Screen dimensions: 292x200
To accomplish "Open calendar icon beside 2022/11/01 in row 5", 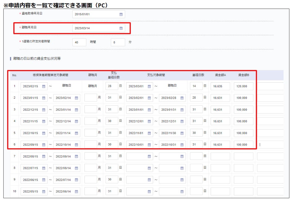I will (149, 133).
